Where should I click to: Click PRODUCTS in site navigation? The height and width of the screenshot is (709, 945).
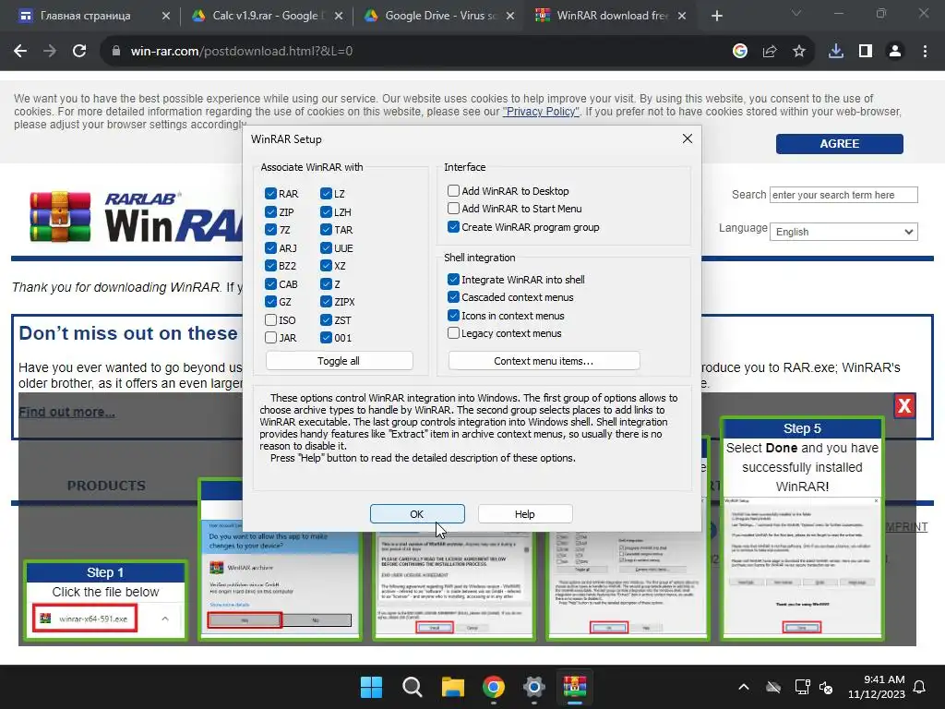(106, 486)
